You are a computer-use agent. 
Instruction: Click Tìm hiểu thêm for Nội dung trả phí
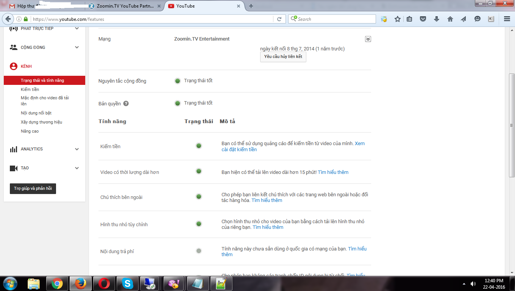coord(294,252)
